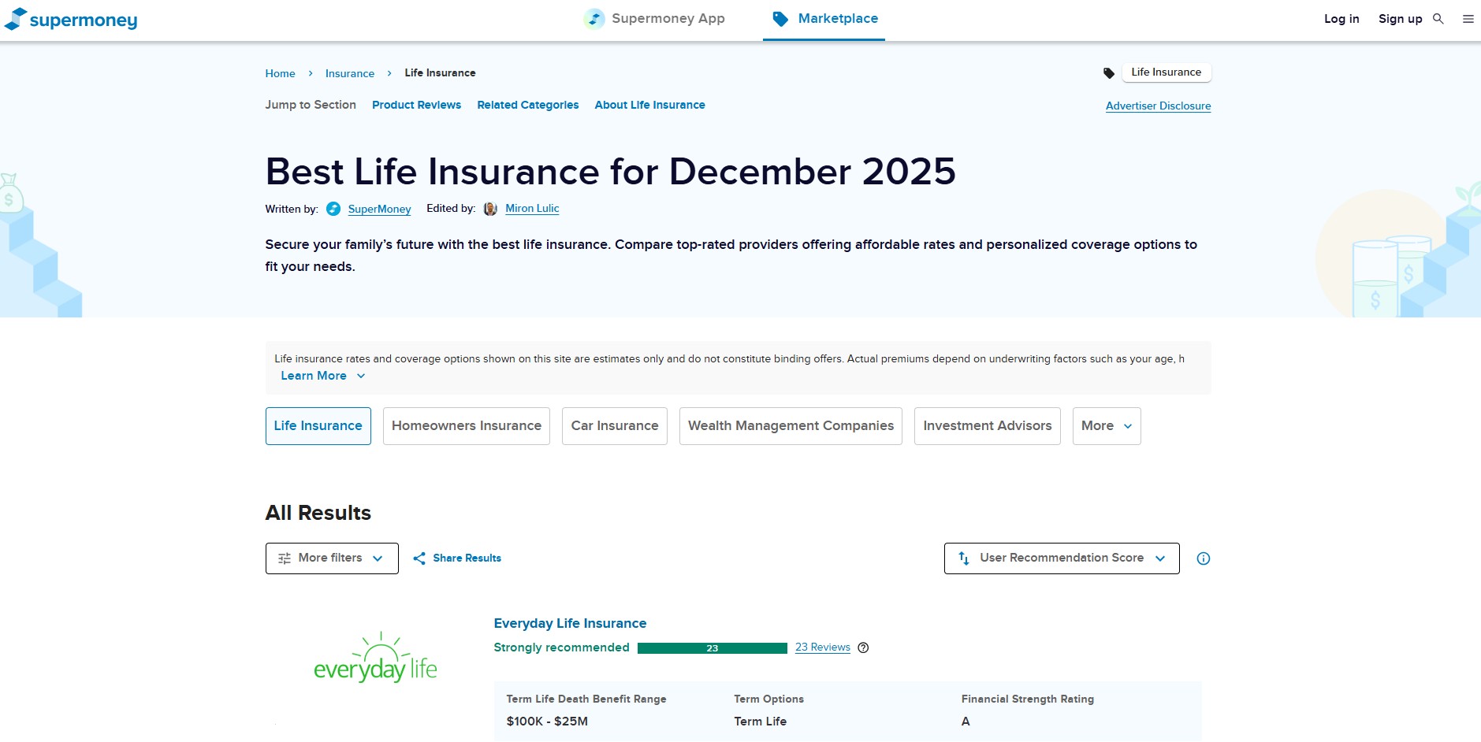Select the Life Insurance category tab
The width and height of the screenshot is (1481, 742).
(318, 426)
